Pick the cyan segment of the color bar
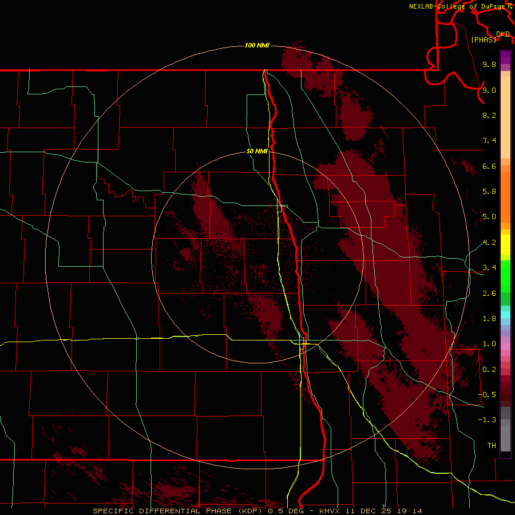 (x=505, y=315)
